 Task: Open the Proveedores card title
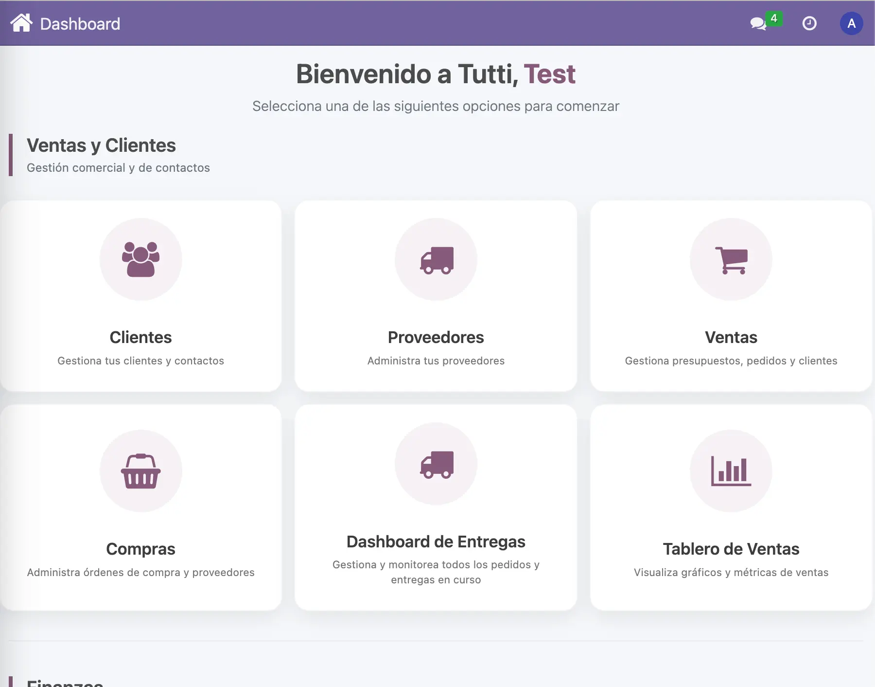436,337
